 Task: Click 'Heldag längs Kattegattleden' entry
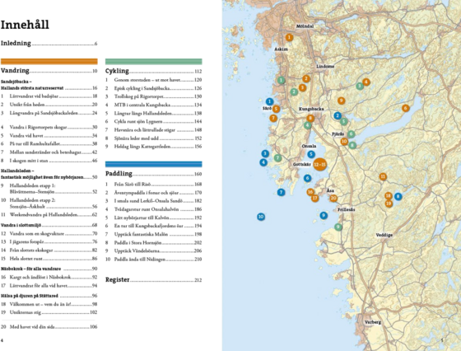(x=153, y=147)
